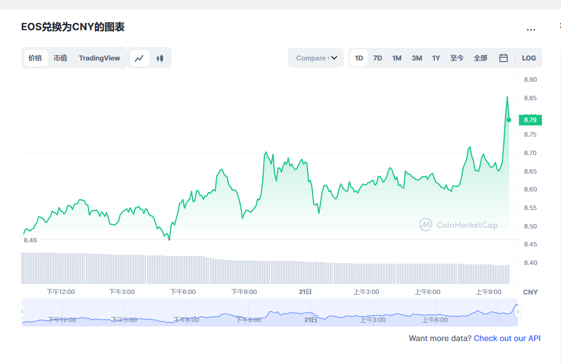561x364 pixels.
Task: Click the Compare dropdown chevron arrow
Action: point(334,58)
